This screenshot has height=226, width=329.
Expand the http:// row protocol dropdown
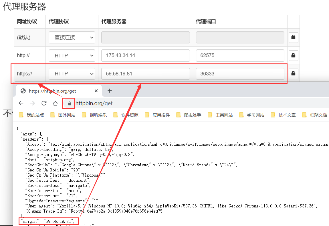pyautogui.click(x=72, y=55)
